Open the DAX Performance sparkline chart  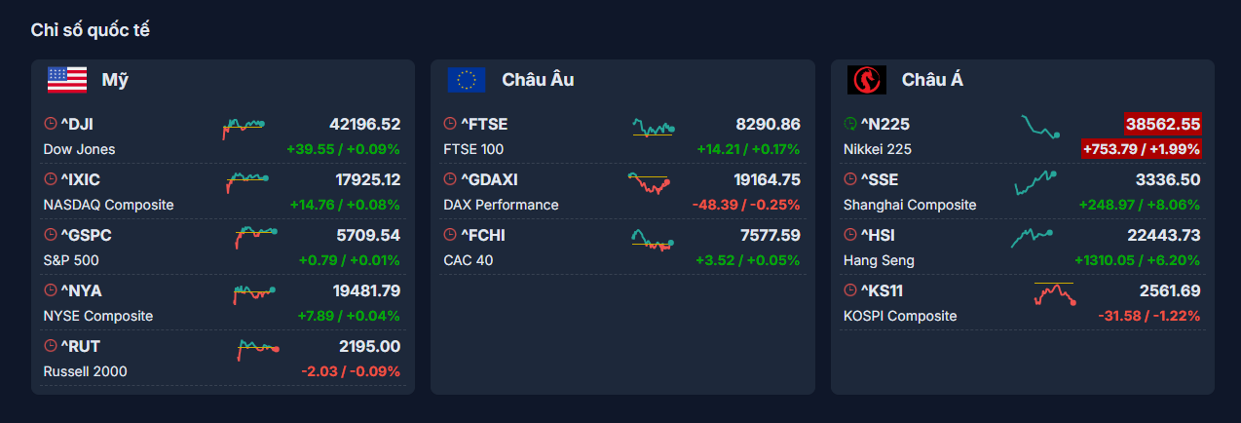[649, 183]
